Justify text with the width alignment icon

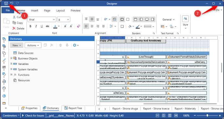point(103,26)
